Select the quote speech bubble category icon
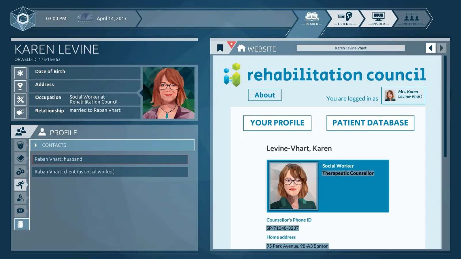Screen dimensions: 461x259 click(x=20, y=211)
